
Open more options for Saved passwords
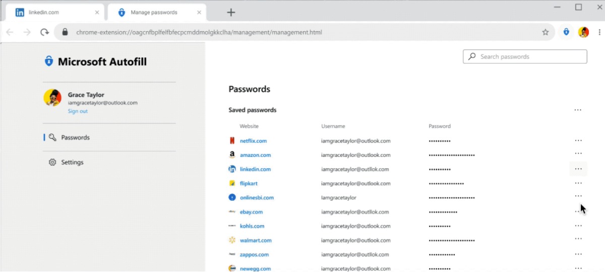coord(578,110)
